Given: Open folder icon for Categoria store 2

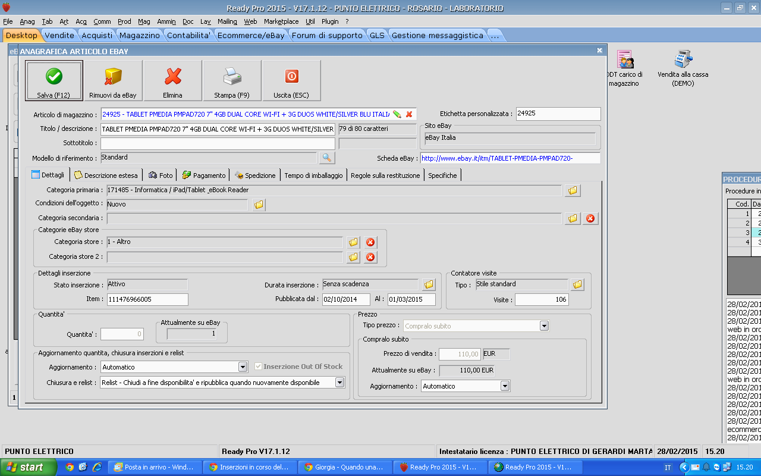Looking at the screenshot, I should pyautogui.click(x=353, y=257).
